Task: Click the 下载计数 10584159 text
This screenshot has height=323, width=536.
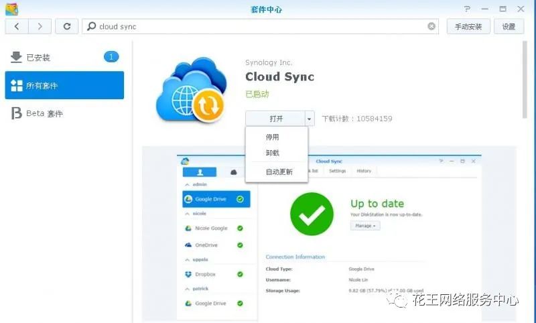Action: click(x=357, y=119)
